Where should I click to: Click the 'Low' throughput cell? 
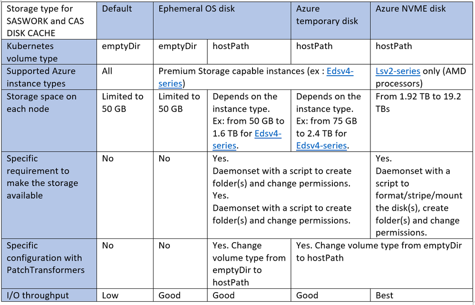(110, 295)
